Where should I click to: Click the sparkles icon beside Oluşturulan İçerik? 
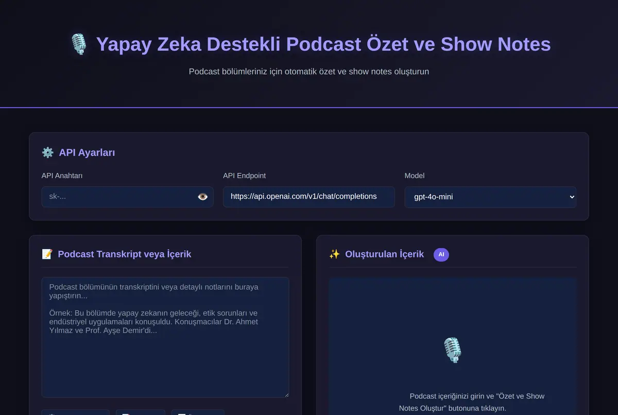coord(335,254)
